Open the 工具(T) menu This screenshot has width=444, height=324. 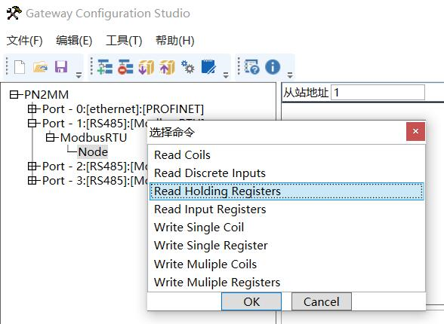tap(124, 41)
